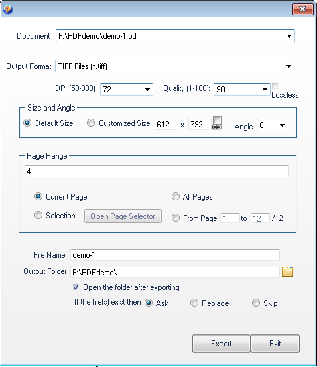
Task: Set existing file action to Ask
Action: (149, 303)
